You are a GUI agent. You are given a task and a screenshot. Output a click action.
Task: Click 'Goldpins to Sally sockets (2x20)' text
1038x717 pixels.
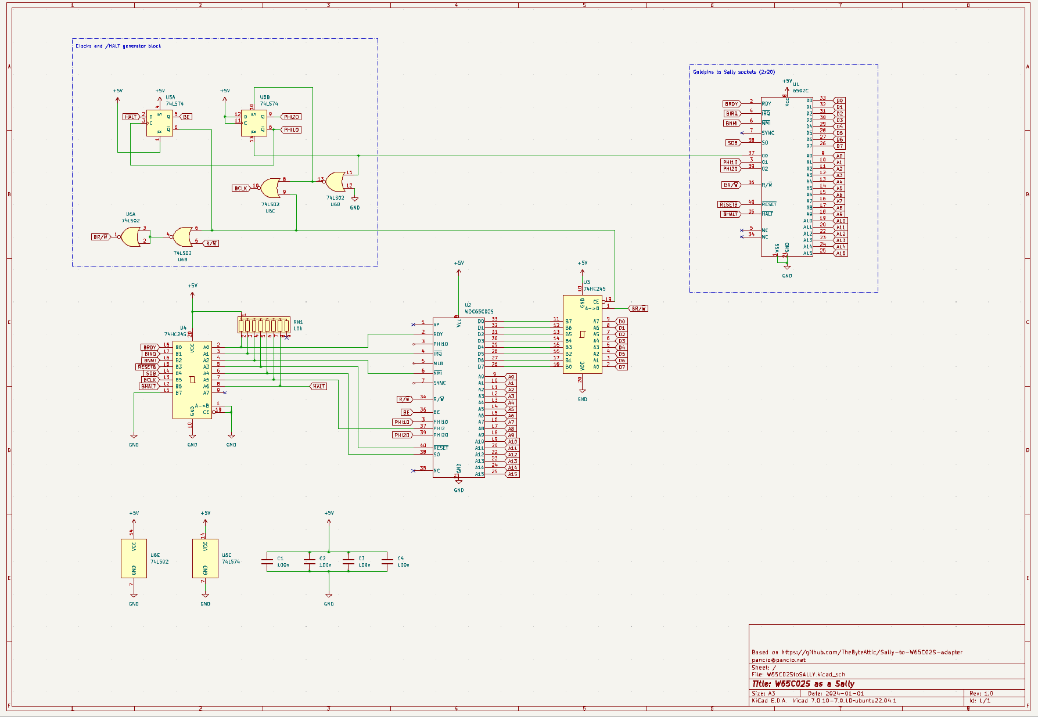[734, 72]
